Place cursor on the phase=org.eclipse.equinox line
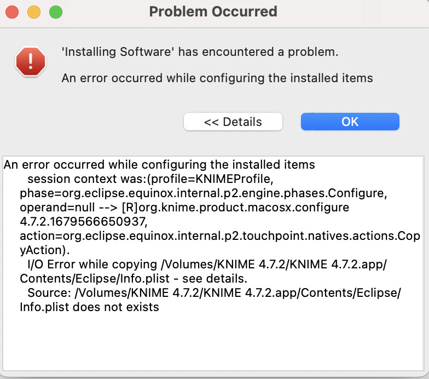The height and width of the screenshot is (379, 429). (204, 193)
